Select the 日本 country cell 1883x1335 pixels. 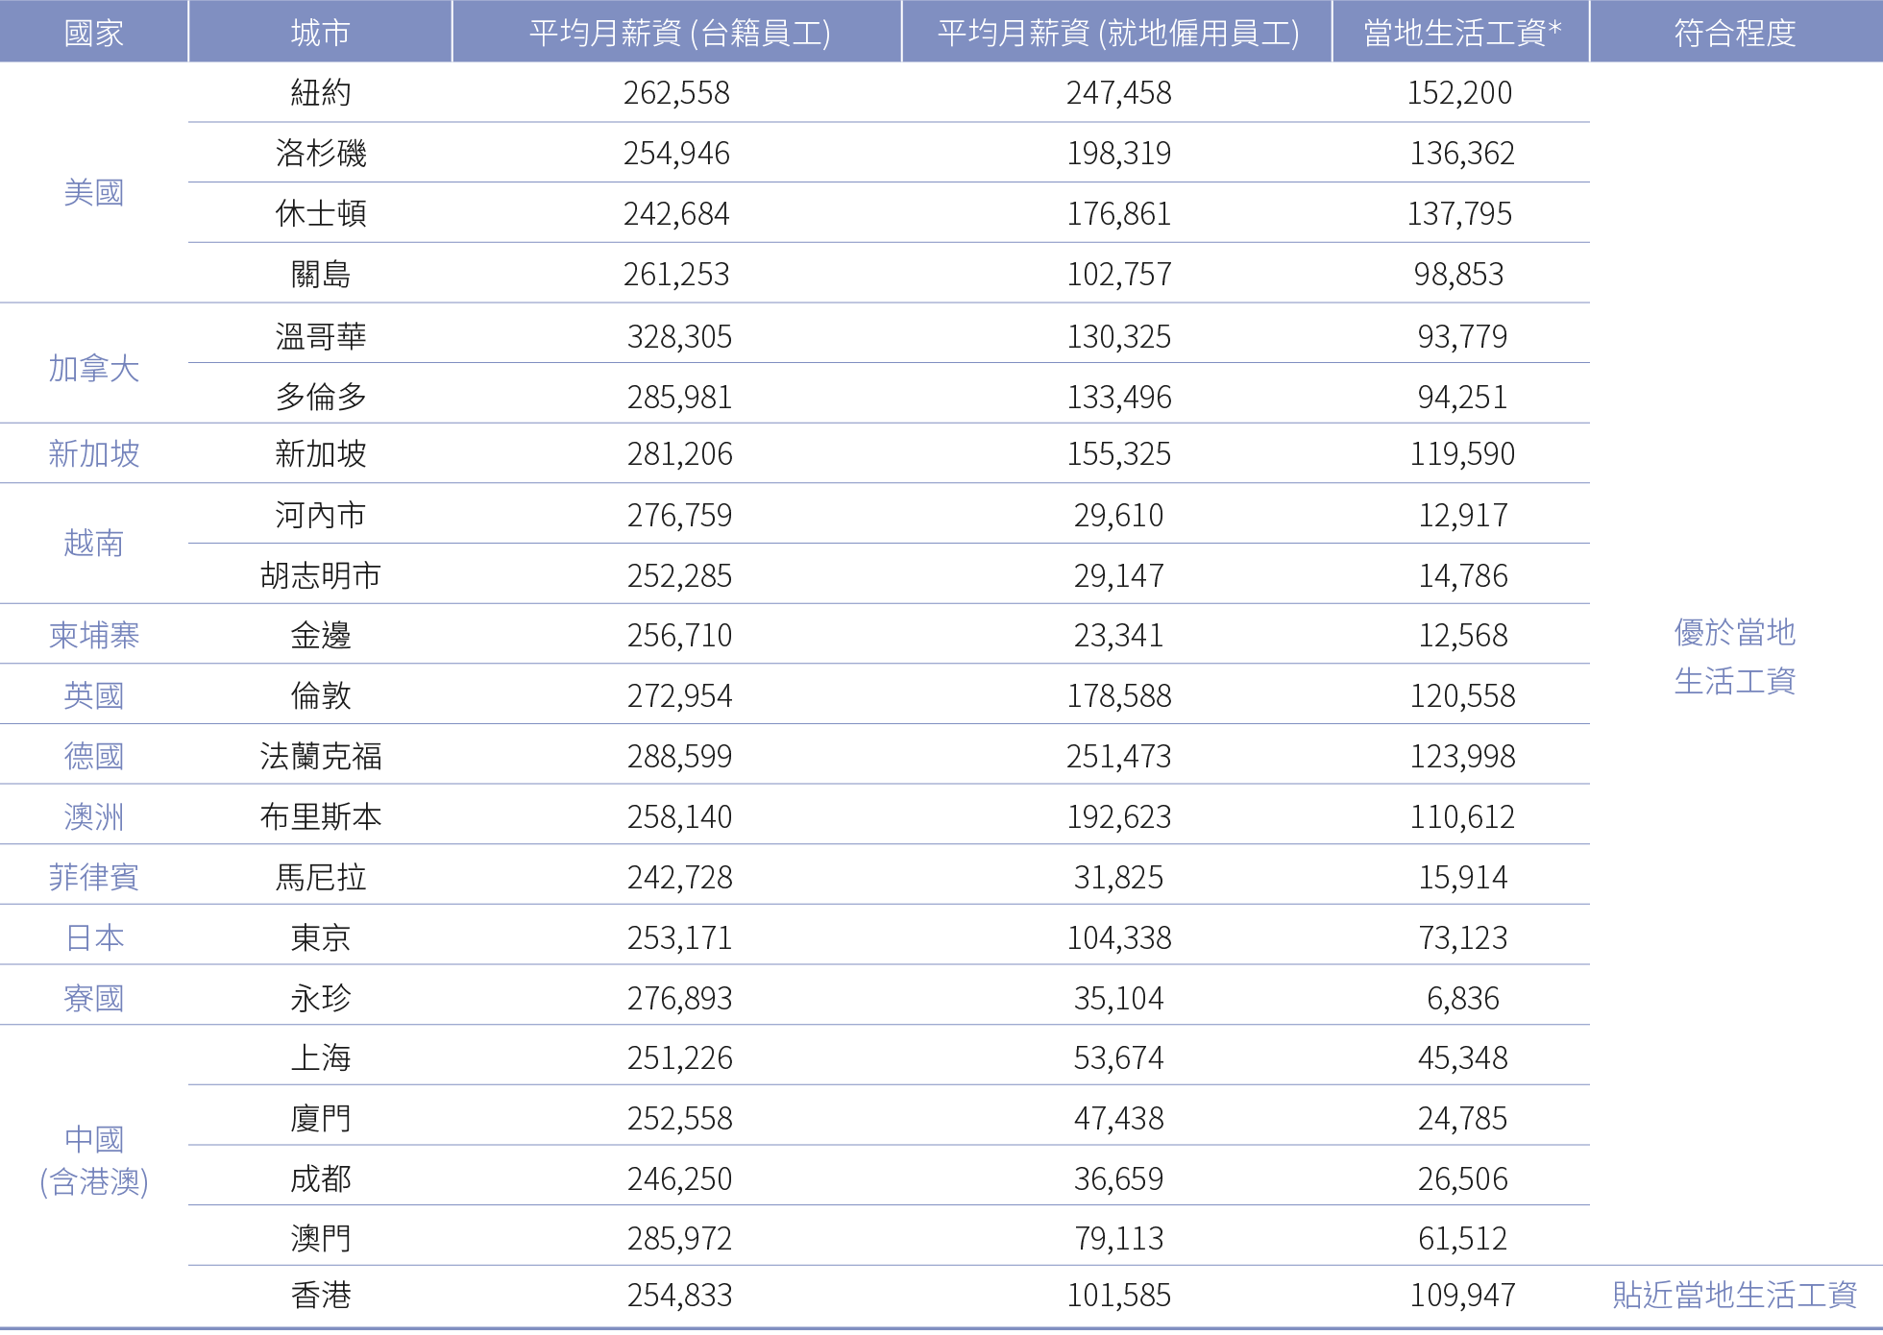(93, 937)
